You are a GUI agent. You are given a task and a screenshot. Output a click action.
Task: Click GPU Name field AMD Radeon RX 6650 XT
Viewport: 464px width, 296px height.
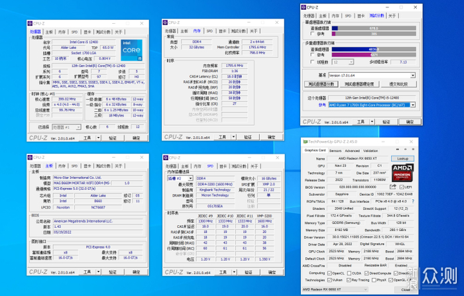(357, 158)
